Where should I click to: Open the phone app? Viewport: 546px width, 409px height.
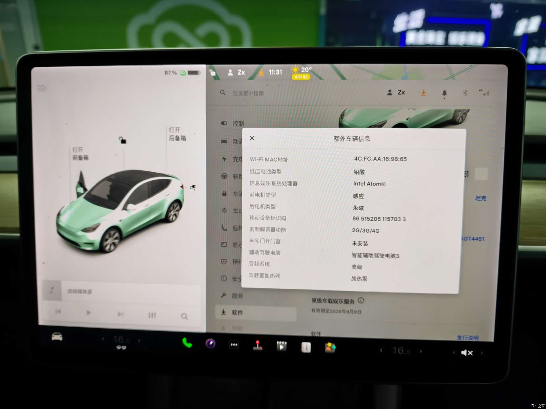coord(187,343)
